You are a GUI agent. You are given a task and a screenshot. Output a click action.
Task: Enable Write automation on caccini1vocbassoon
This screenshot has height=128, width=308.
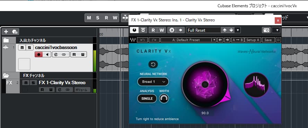[x=83, y=55]
